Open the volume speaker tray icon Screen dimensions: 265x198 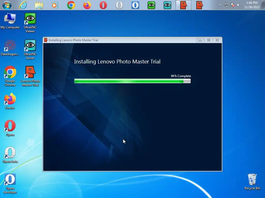(239, 5)
